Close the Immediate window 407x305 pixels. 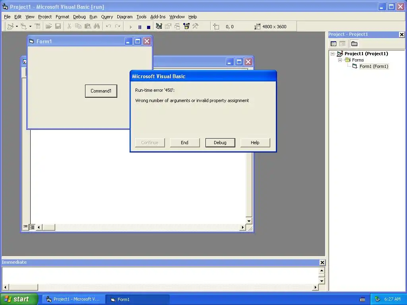[322, 263]
